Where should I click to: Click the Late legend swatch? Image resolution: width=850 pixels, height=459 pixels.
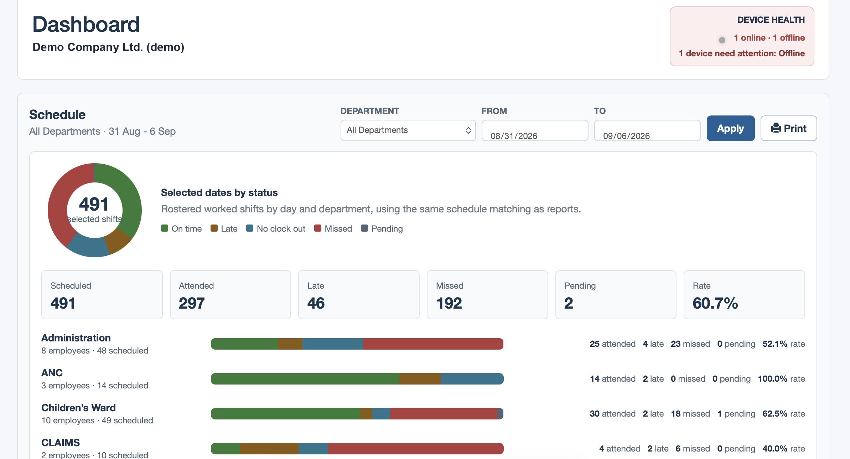(x=214, y=228)
